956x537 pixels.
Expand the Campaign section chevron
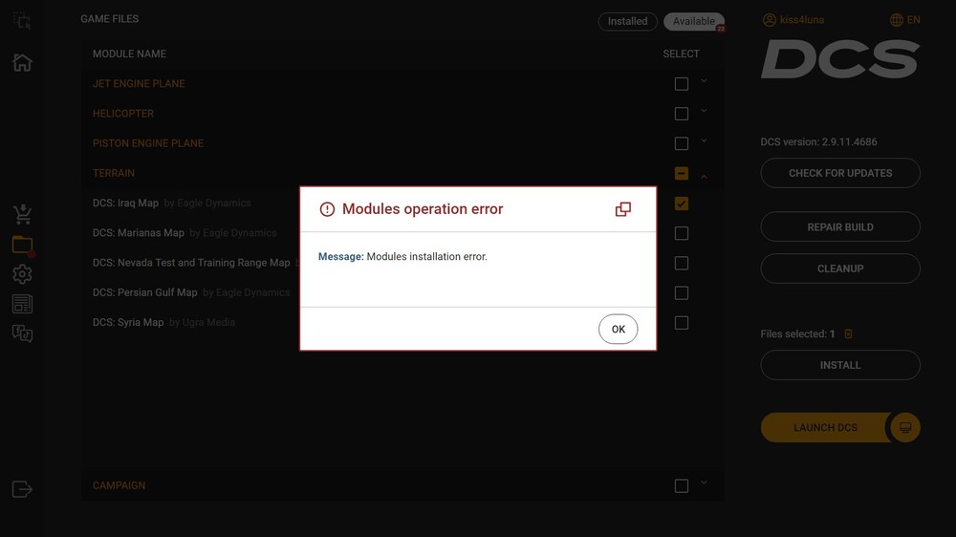[705, 483]
